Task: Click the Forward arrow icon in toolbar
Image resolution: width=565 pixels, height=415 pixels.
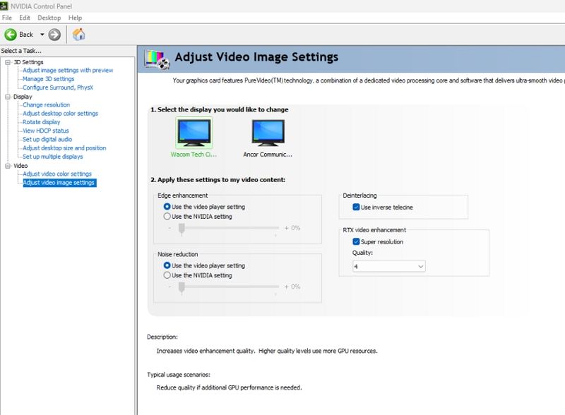Action: point(54,35)
